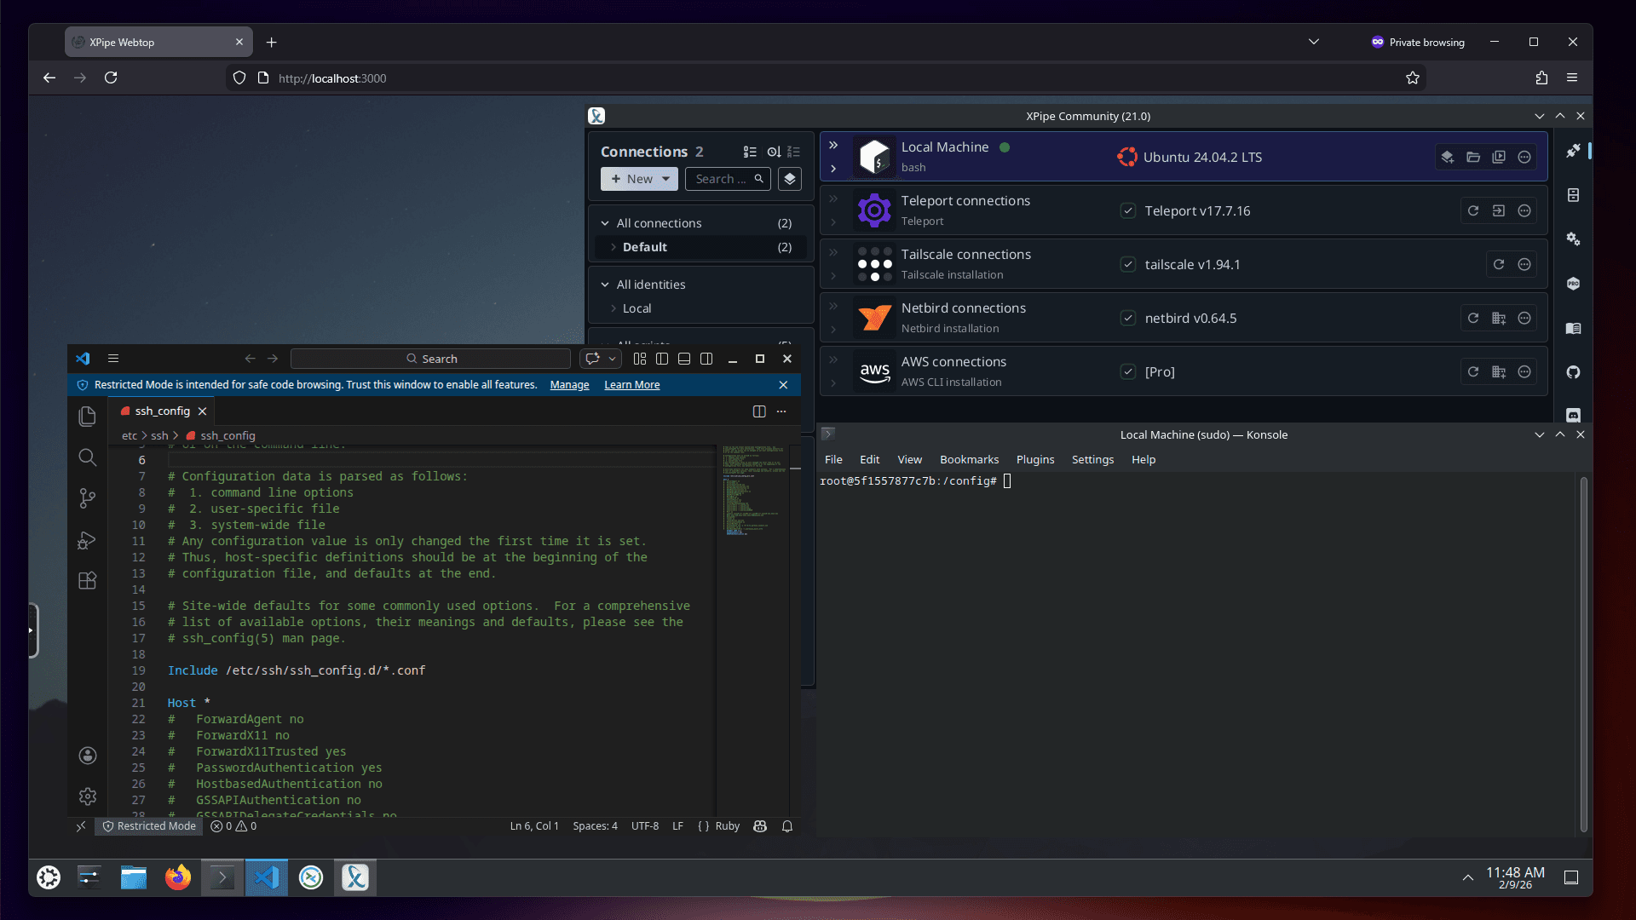Open Bookmarks menu in Konsole

tap(969, 460)
